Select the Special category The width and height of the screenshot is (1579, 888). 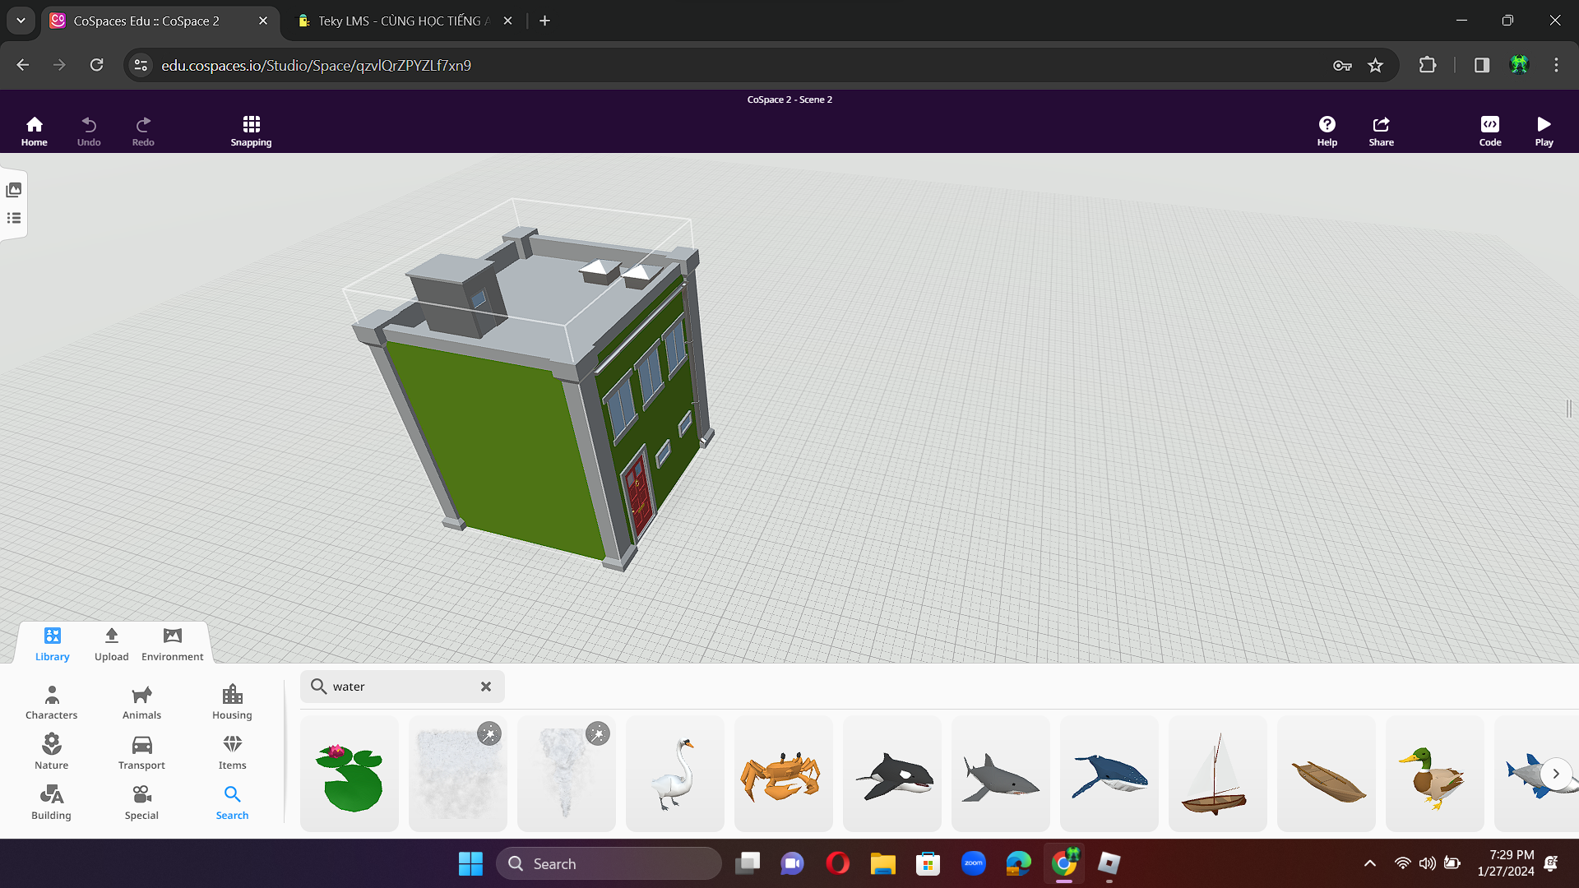pyautogui.click(x=142, y=803)
